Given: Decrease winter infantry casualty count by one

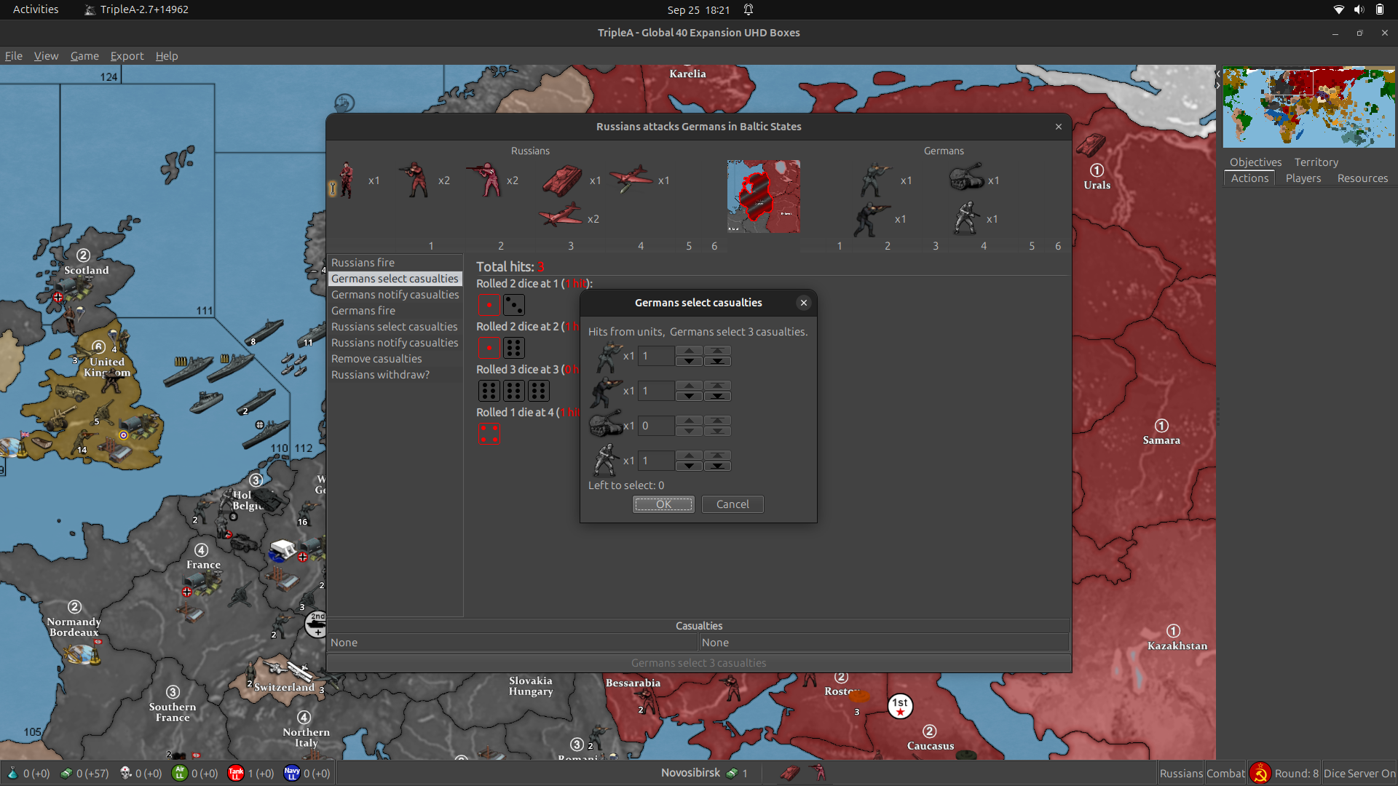Looking at the screenshot, I should [x=689, y=466].
